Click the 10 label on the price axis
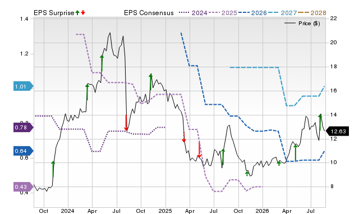This screenshot has width=359, height=214. 334,162
